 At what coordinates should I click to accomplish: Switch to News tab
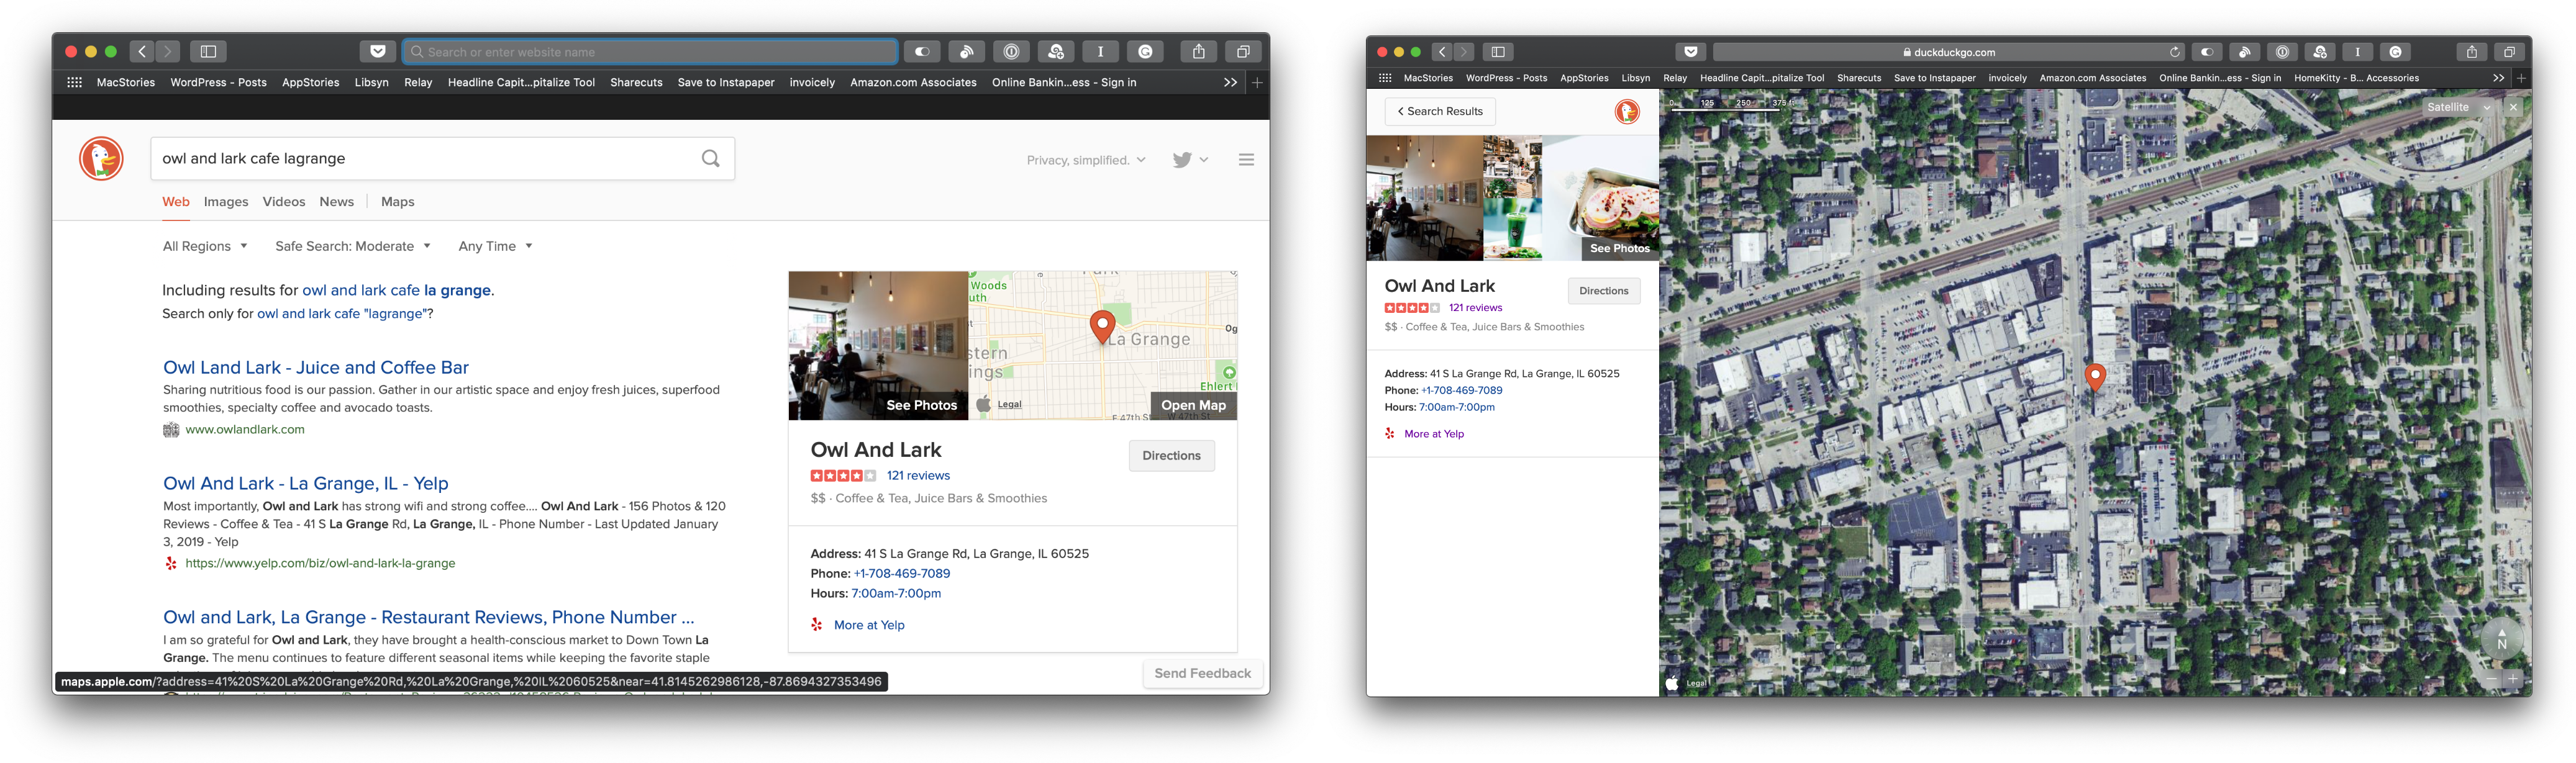337,202
